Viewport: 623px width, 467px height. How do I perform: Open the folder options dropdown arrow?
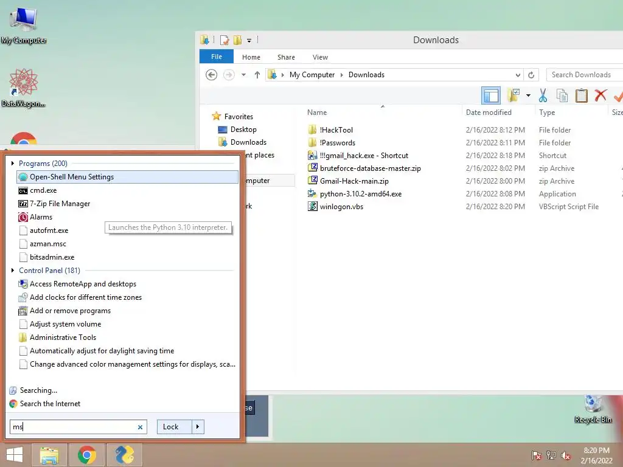click(x=528, y=95)
